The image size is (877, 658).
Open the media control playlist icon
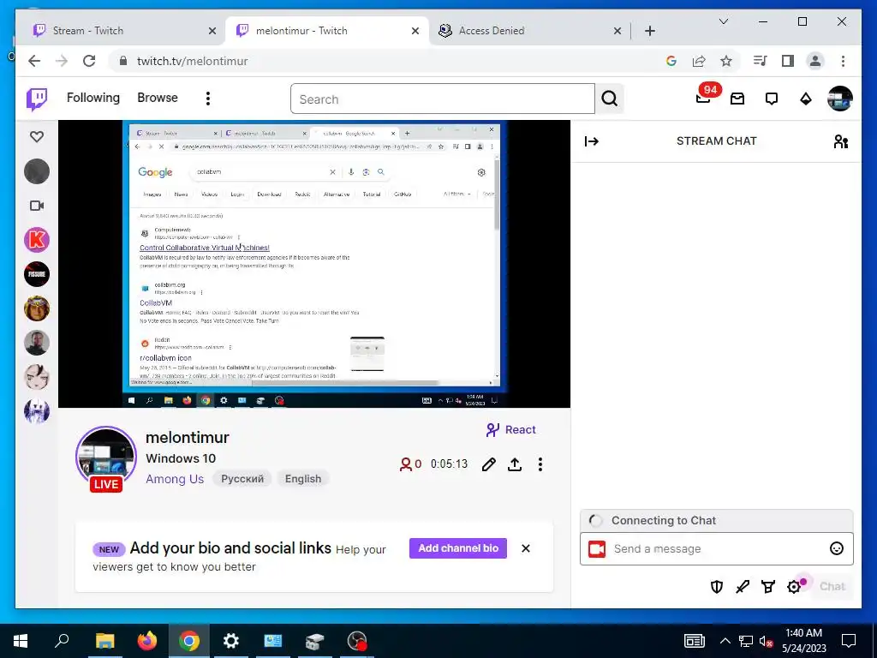pos(760,61)
